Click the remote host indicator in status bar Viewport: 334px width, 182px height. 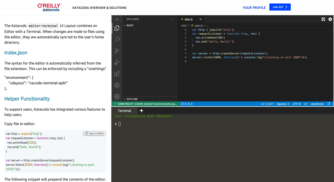pyautogui.click(x=145, y=104)
